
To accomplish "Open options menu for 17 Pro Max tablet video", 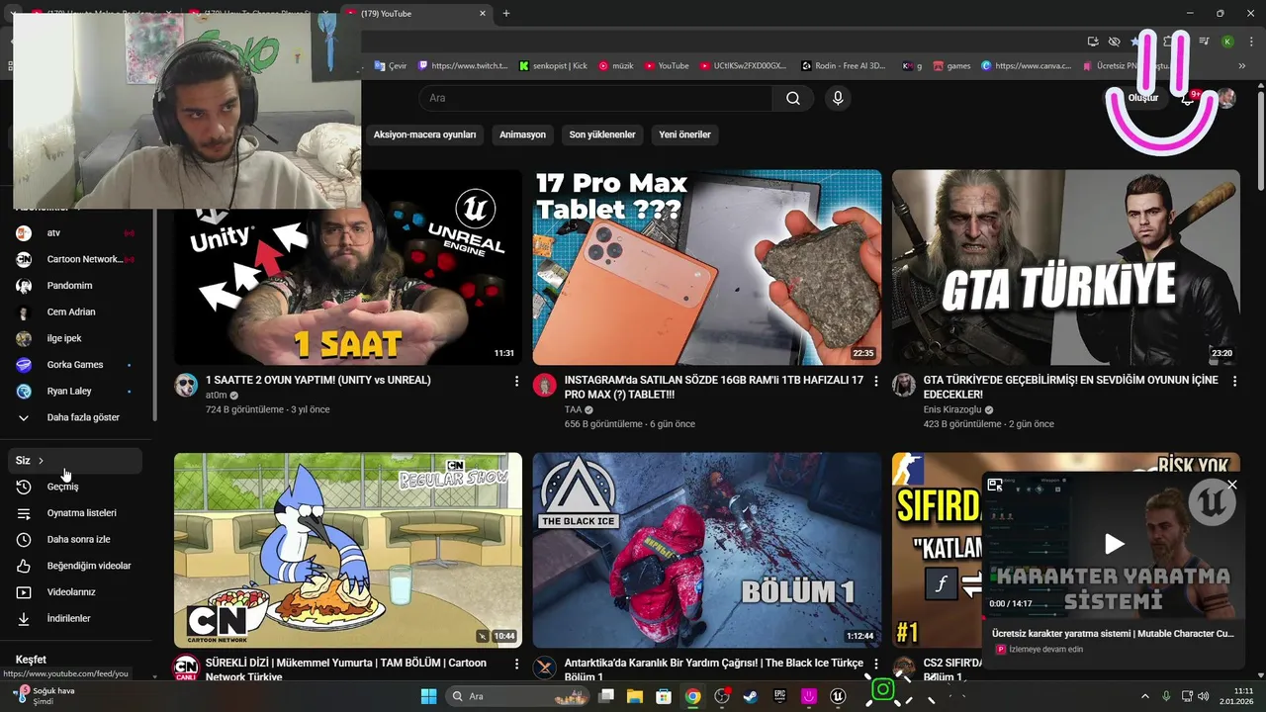I will [x=875, y=381].
